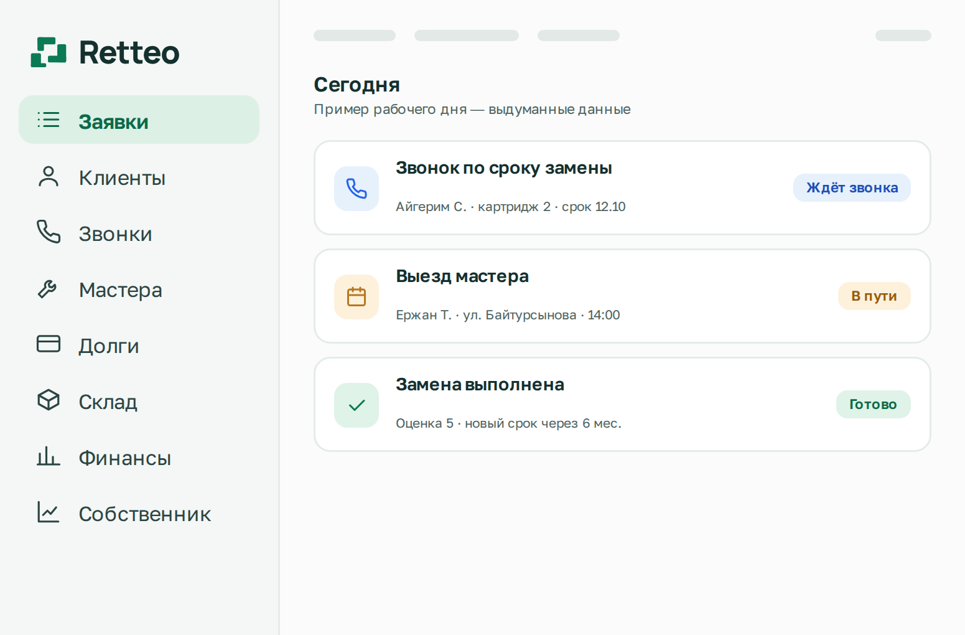Click the Готово status badge
Screen dimensions: 965x635
(x=873, y=405)
